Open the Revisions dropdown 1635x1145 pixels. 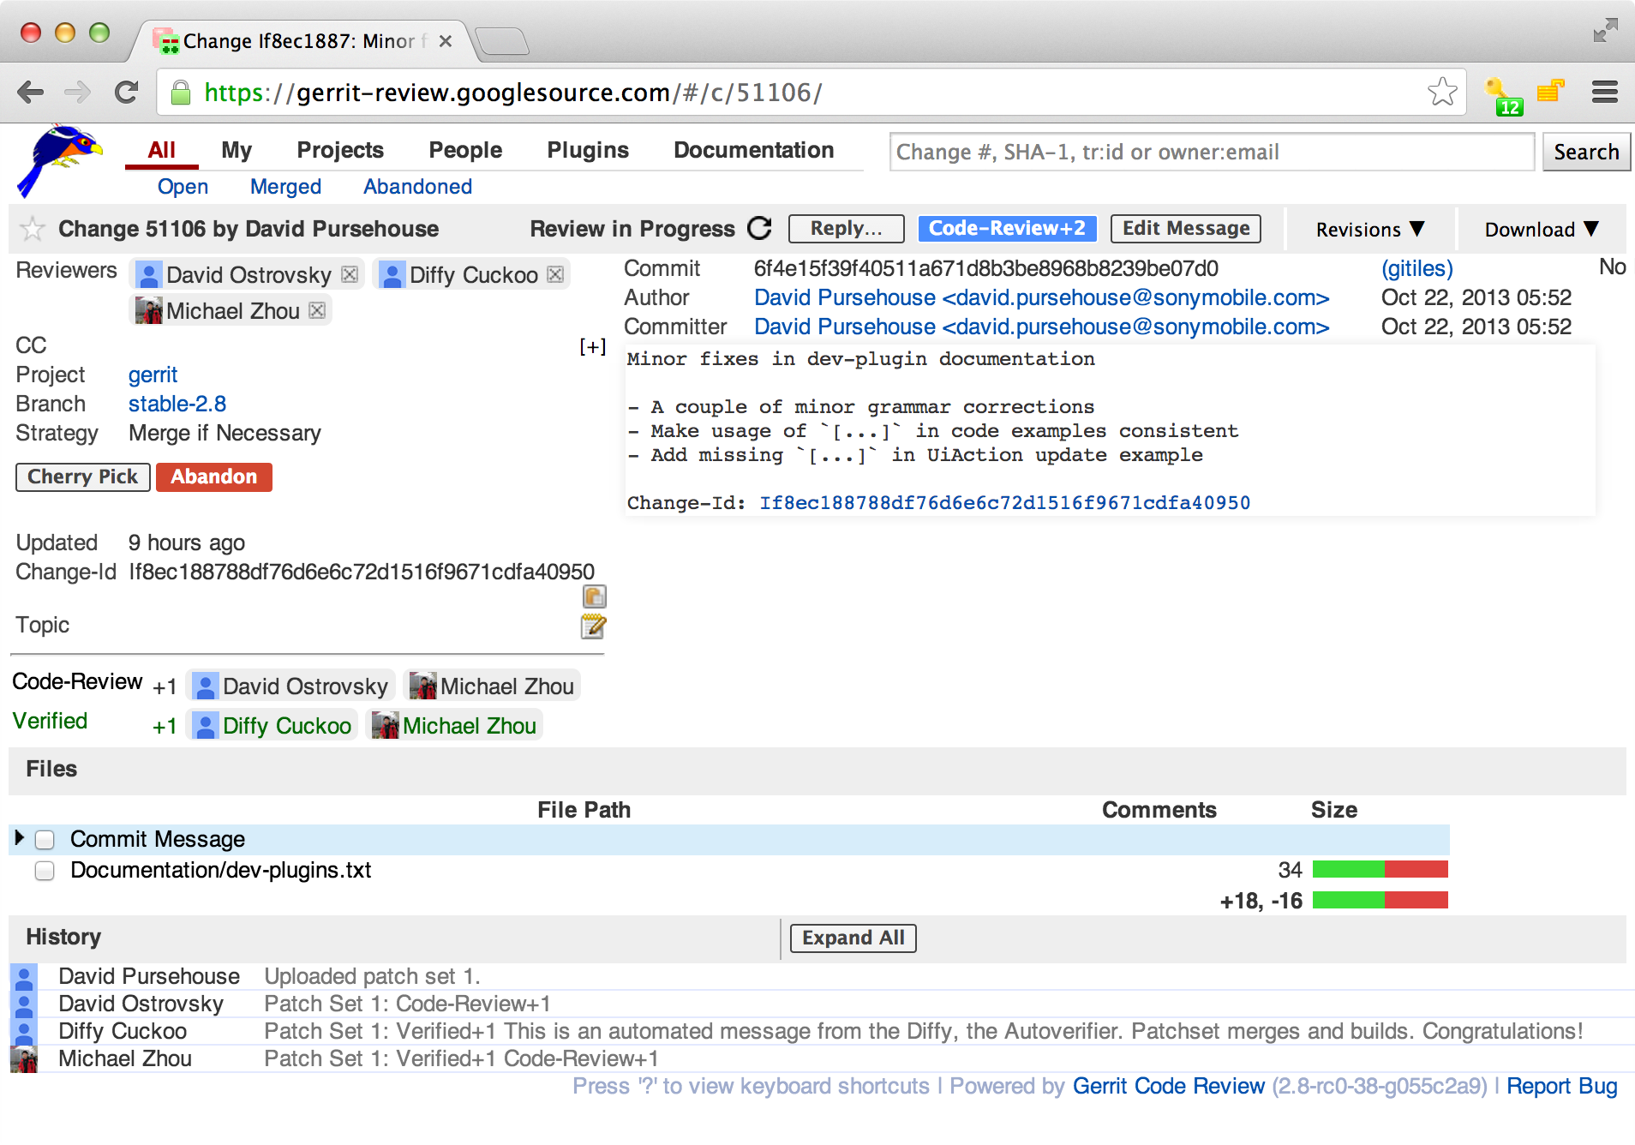pyautogui.click(x=1370, y=229)
